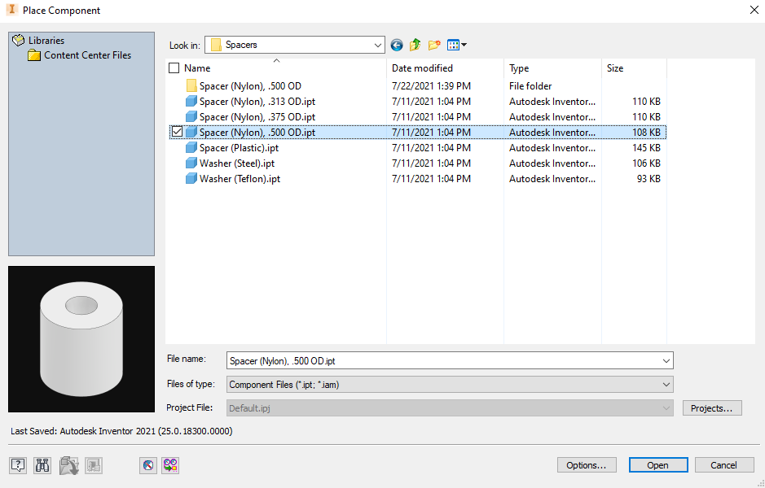This screenshot has width=765, height=488.
Task: Open the Files of type dropdown
Action: point(666,384)
